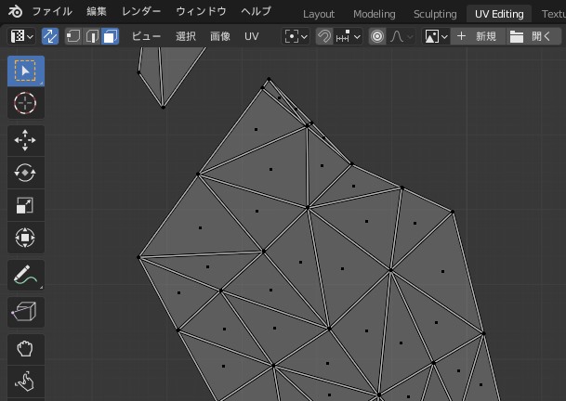Open the editor type dropdown
The height and width of the screenshot is (401, 566).
[21, 36]
